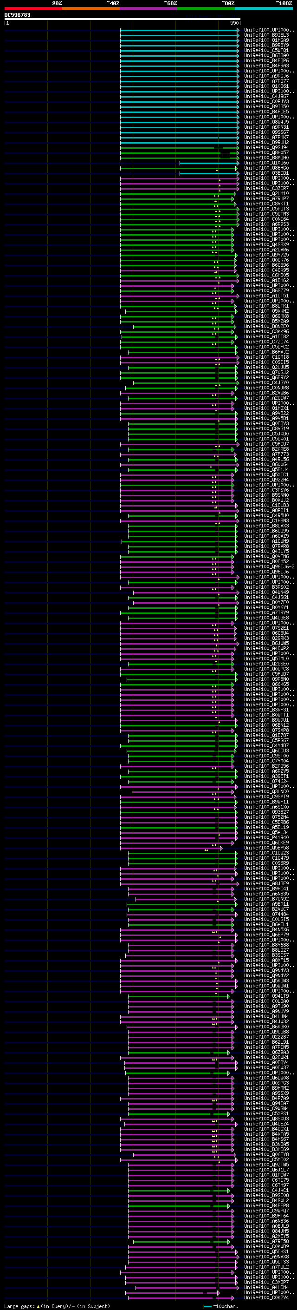Select hit label UniRef100_Q84JH5
Viewport: 297px width, 1310px height.
tap(266, 1231)
